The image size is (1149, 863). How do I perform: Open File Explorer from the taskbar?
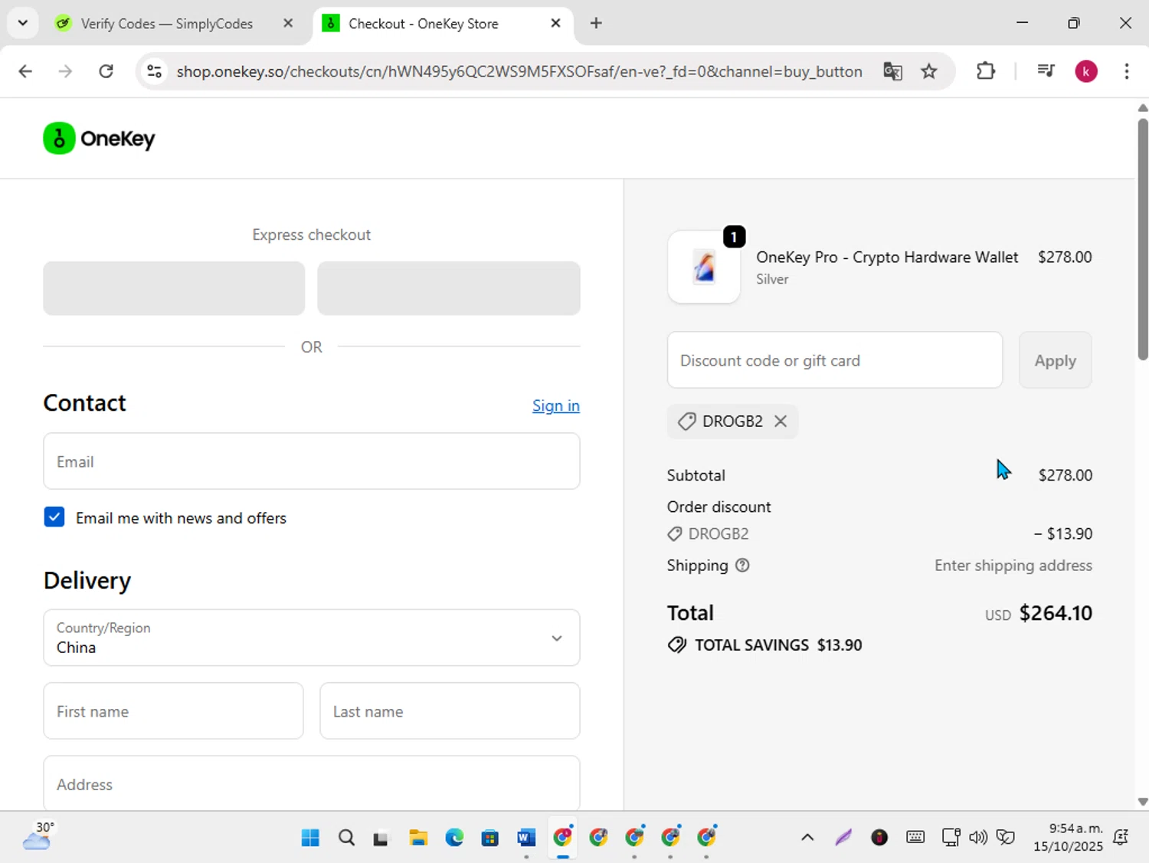point(418,838)
